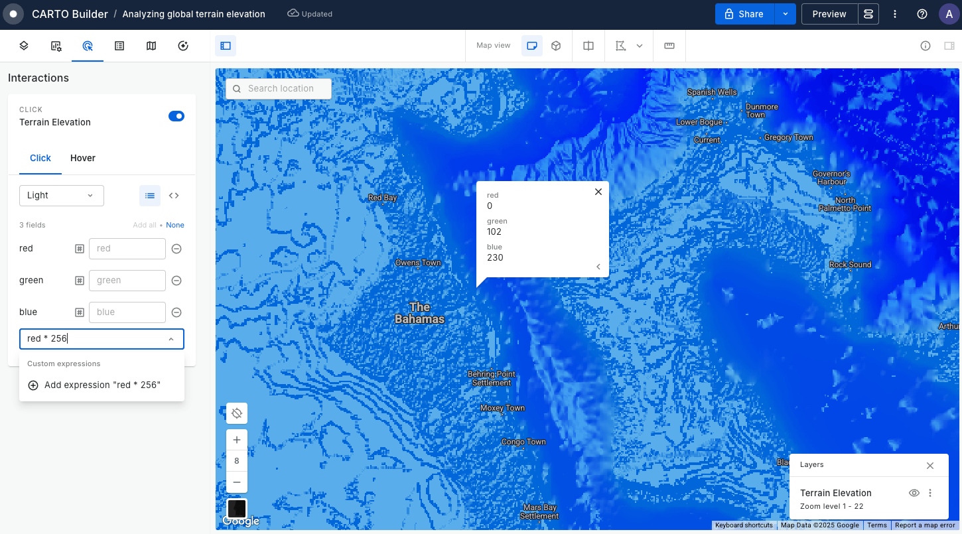This screenshot has height=534, width=962.
Task: Switch to 3D map view
Action: 556,46
